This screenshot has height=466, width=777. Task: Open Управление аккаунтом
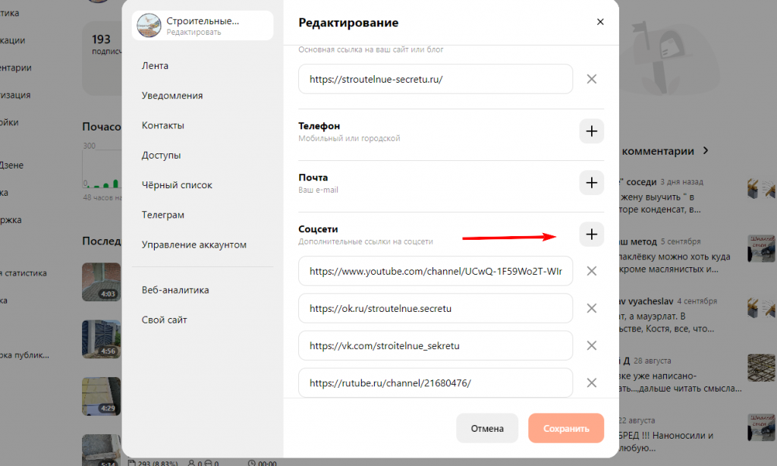193,245
